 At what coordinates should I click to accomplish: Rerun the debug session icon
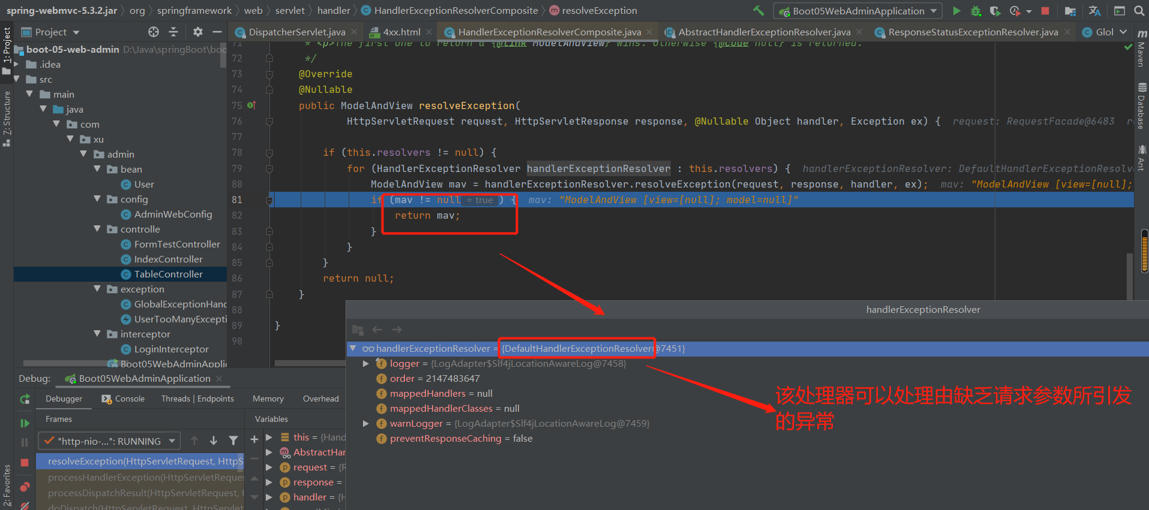click(25, 399)
